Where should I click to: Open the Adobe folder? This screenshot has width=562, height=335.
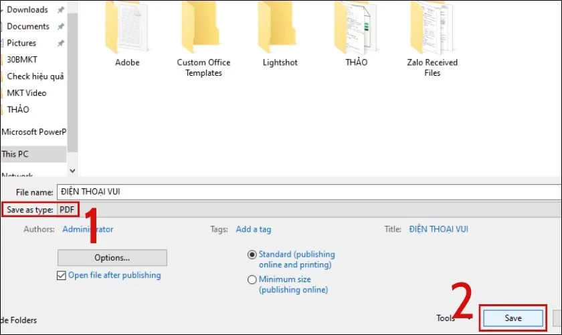point(127,34)
